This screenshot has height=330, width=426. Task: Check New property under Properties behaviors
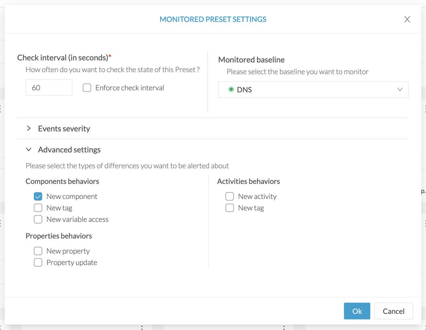pos(38,251)
